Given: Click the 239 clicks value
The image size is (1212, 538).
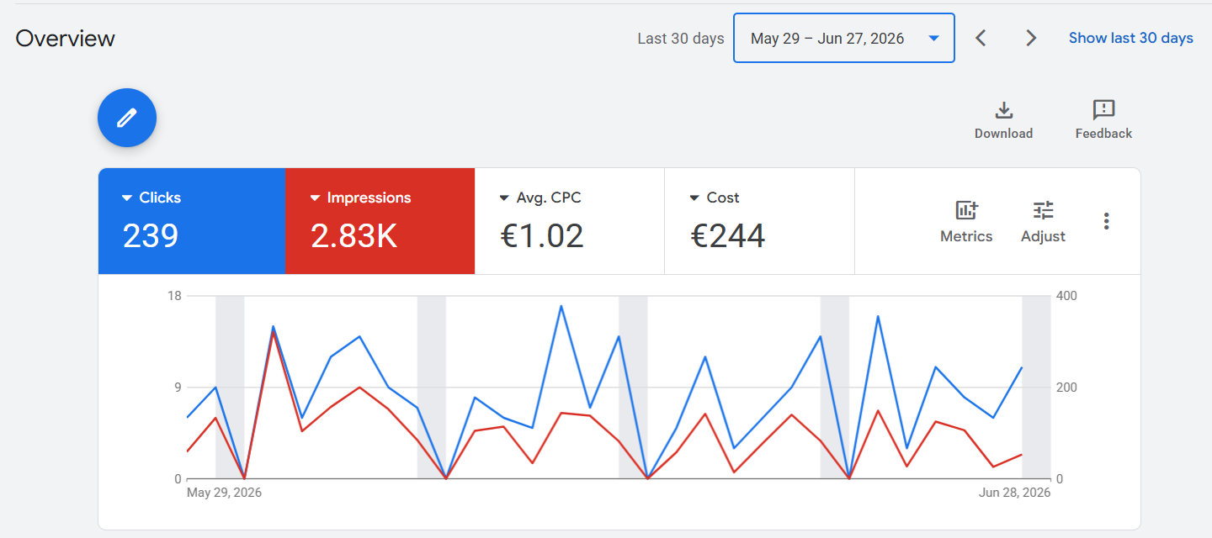Looking at the screenshot, I should pyautogui.click(x=151, y=236).
